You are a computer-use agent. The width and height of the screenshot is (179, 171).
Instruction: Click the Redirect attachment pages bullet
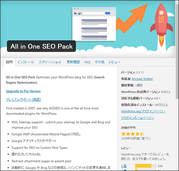pos(41,161)
